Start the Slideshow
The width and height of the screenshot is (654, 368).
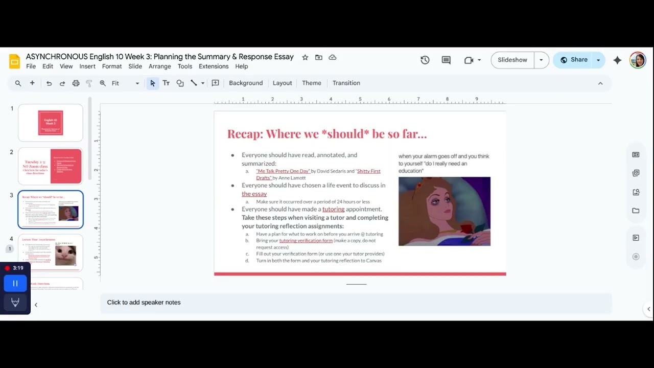click(x=512, y=60)
